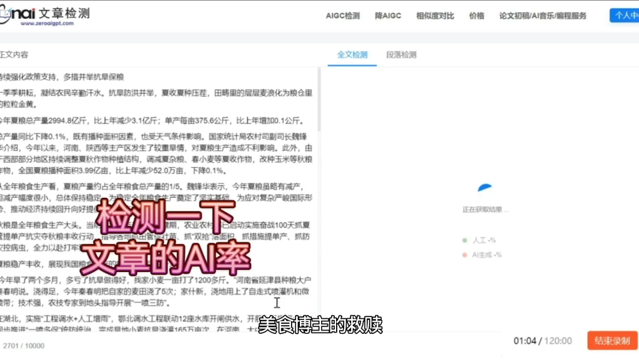Open the 相似度对比 menu item
The image size is (639, 360).
point(435,16)
